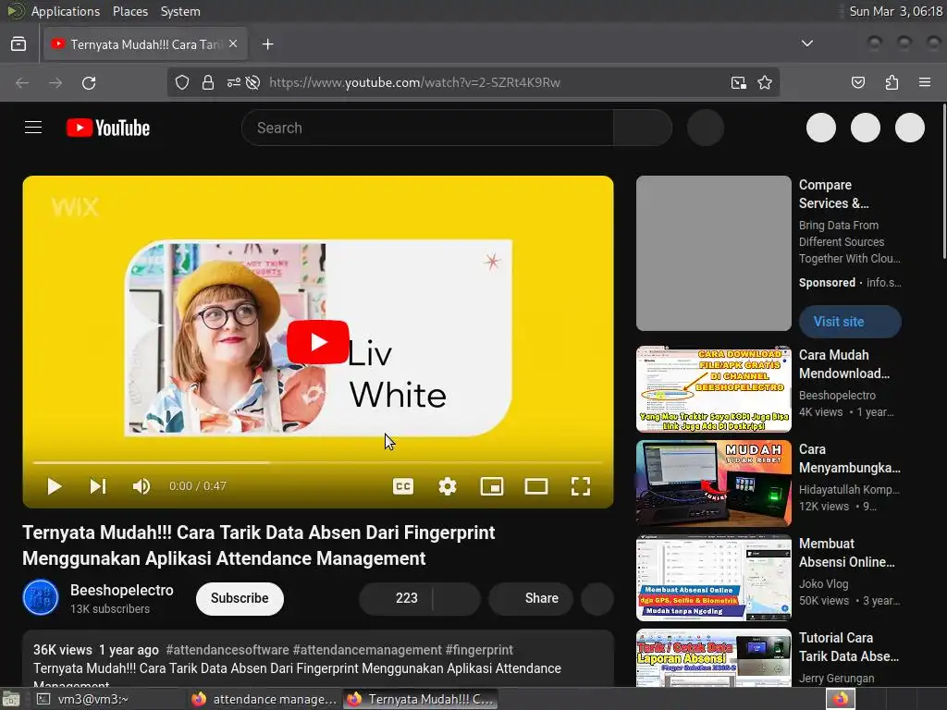Open picture-in-picture icon in address bar
Image resolution: width=947 pixels, height=710 pixels.
click(x=738, y=82)
